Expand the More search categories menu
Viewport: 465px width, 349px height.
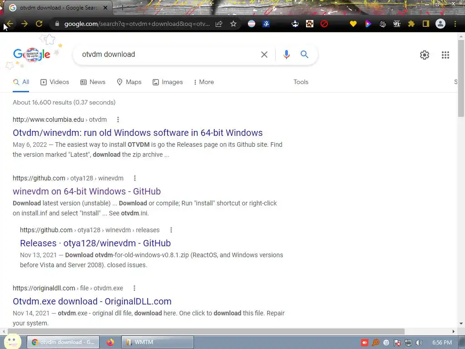tap(204, 82)
